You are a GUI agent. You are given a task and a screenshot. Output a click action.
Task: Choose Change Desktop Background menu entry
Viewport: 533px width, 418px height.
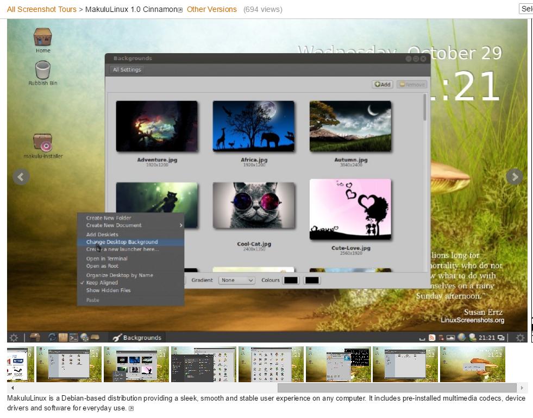pos(130,242)
